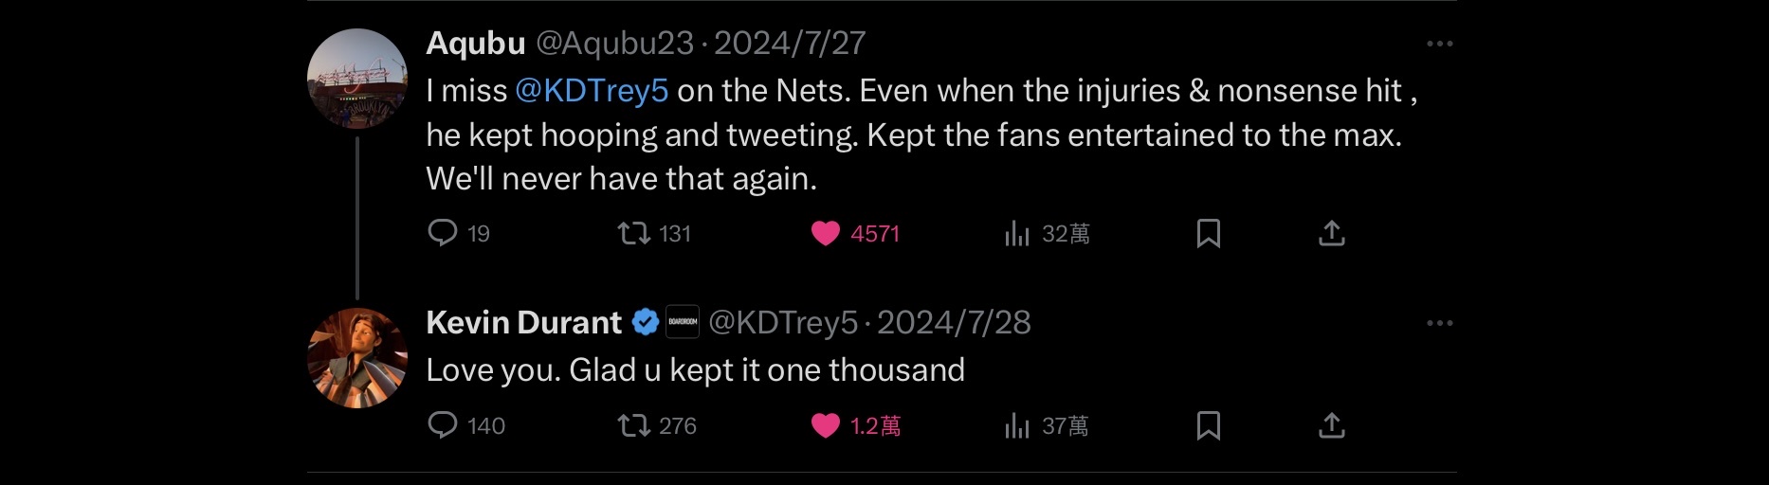Share Aqubu's tweet
Image resolution: width=1769 pixels, height=485 pixels.
tap(1332, 233)
